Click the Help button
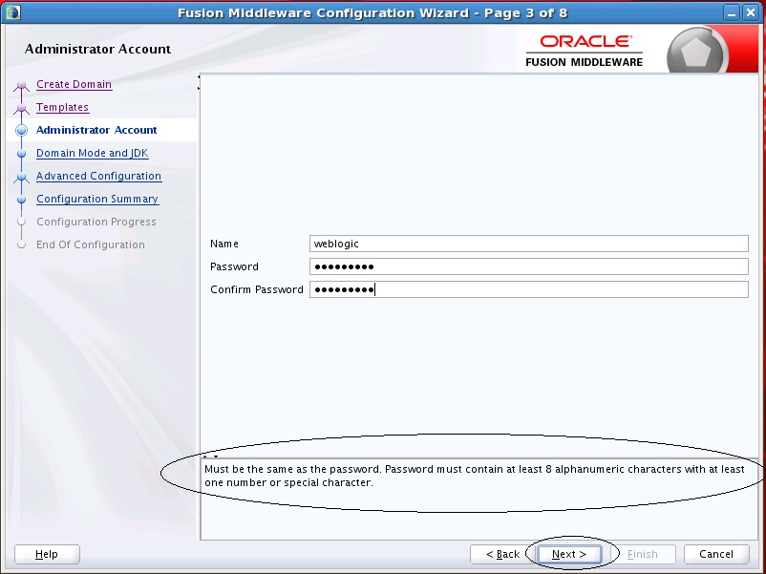766x574 pixels. 47,554
